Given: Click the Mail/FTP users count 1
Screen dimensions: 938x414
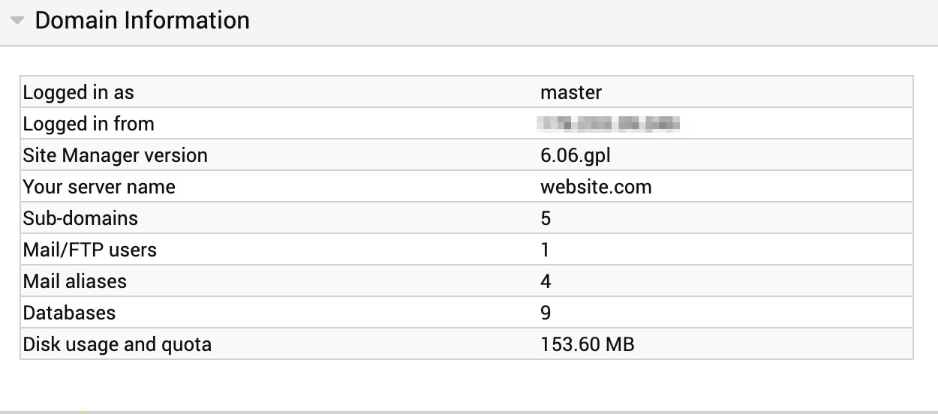Looking at the screenshot, I should [x=546, y=250].
